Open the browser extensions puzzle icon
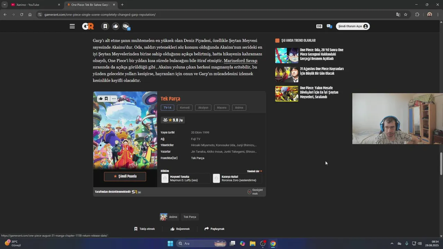This screenshot has width=443, height=249. (417, 15)
